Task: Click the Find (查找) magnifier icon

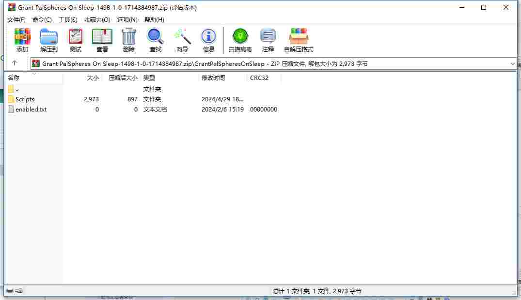Action: (x=155, y=36)
